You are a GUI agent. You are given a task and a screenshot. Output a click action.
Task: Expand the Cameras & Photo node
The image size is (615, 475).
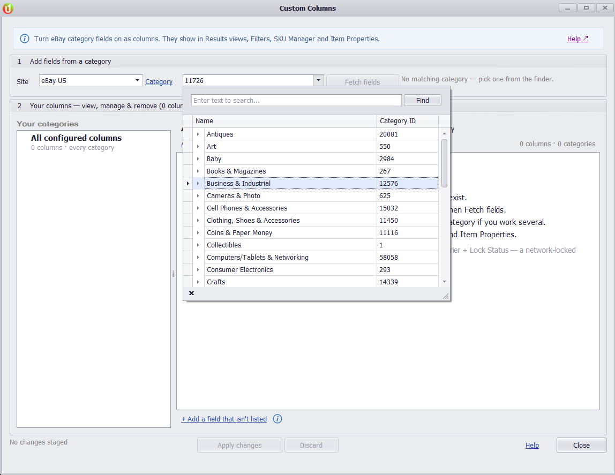(x=198, y=196)
